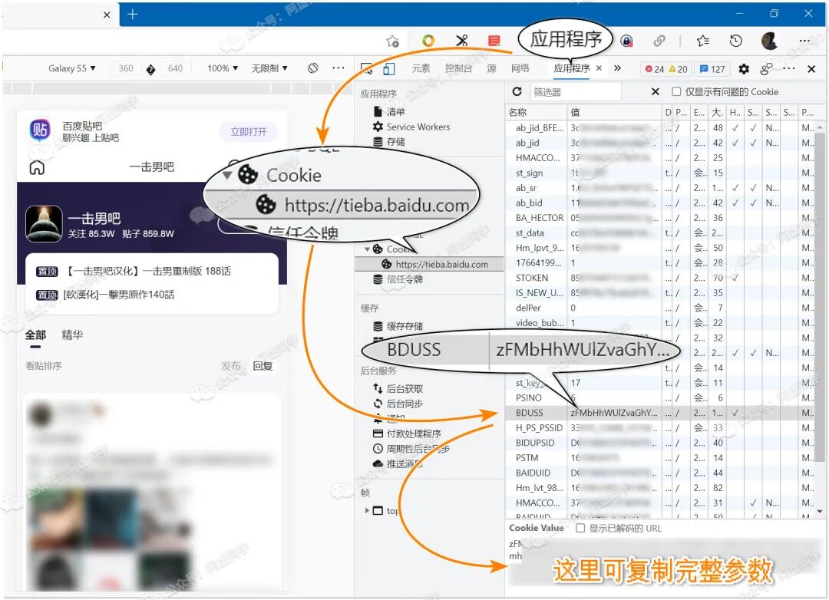Go to Tieba home icon
This screenshot has width=829, height=600.
(x=37, y=167)
